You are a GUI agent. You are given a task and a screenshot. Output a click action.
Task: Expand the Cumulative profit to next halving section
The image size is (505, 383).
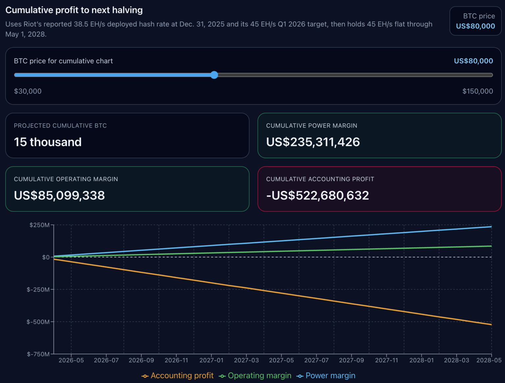74,10
